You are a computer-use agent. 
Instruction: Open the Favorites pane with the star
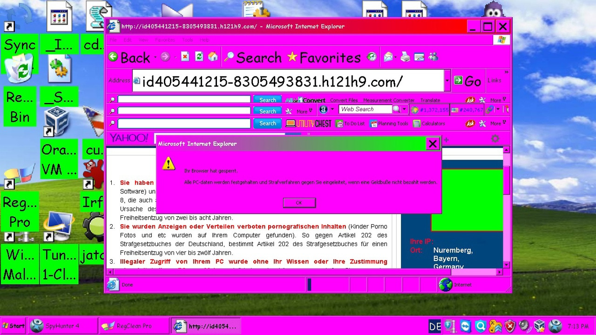pos(324,57)
